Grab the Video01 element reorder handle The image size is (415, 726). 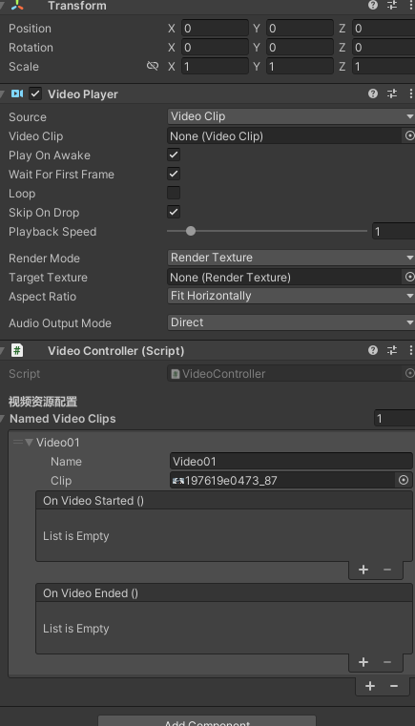coord(18,442)
